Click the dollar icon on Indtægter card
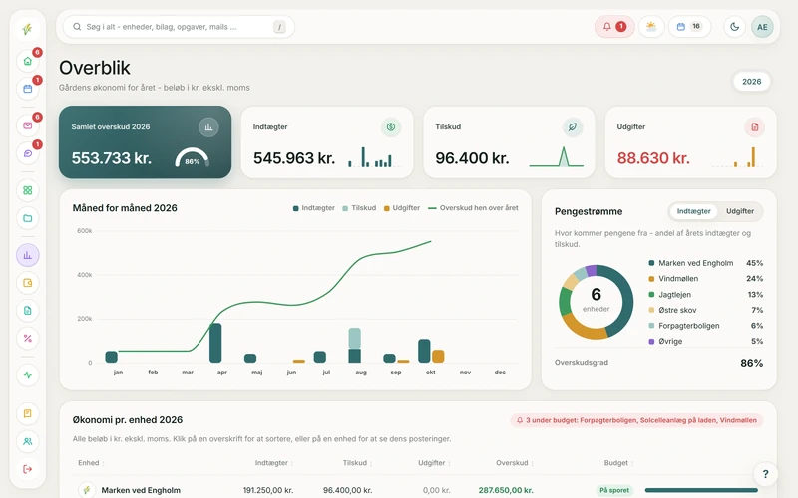 (391, 127)
